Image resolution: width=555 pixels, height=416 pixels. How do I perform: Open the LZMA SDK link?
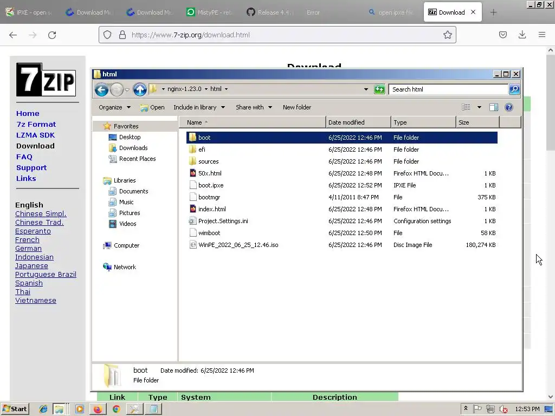[x=35, y=135]
